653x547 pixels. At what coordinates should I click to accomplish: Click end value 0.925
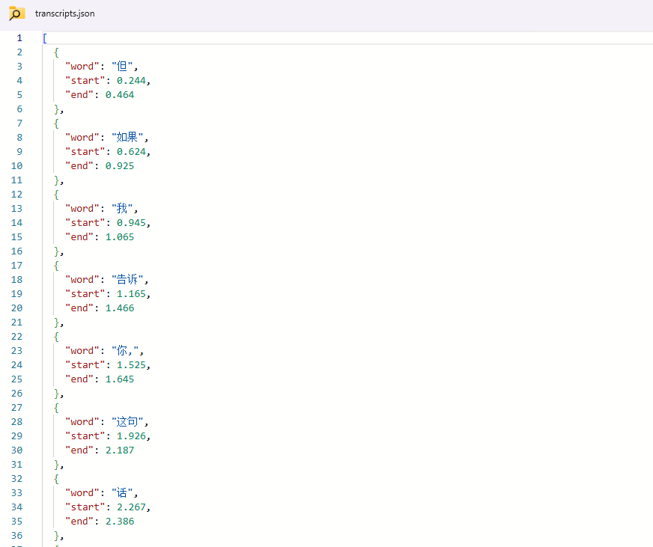(120, 165)
